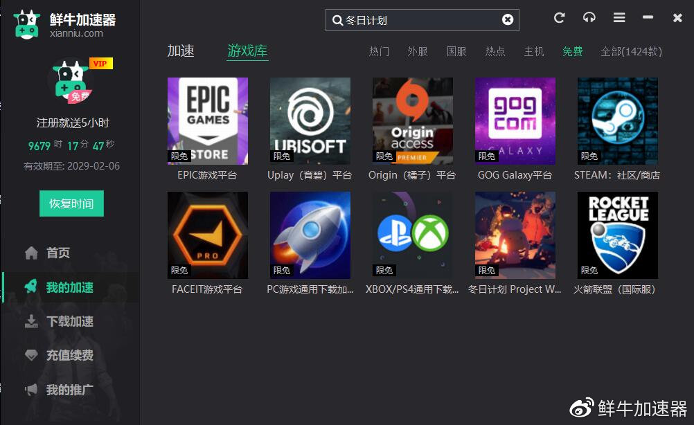
Task: Click the xianniu.com website text
Action: pos(77,33)
